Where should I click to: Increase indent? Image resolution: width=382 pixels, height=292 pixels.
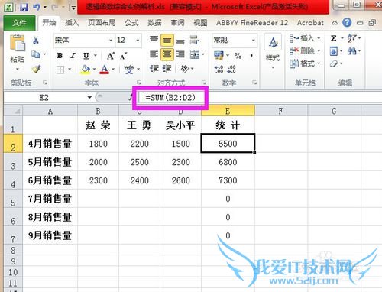(x=167, y=69)
